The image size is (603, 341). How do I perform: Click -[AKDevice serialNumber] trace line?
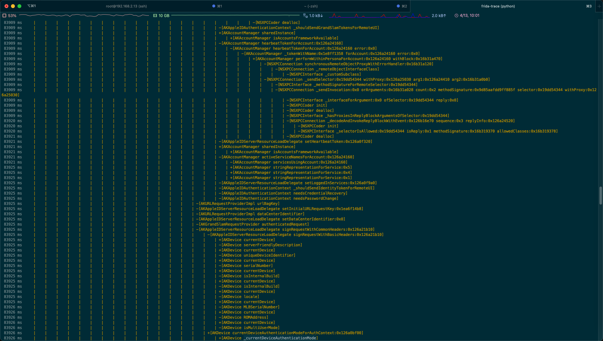pos(246,266)
